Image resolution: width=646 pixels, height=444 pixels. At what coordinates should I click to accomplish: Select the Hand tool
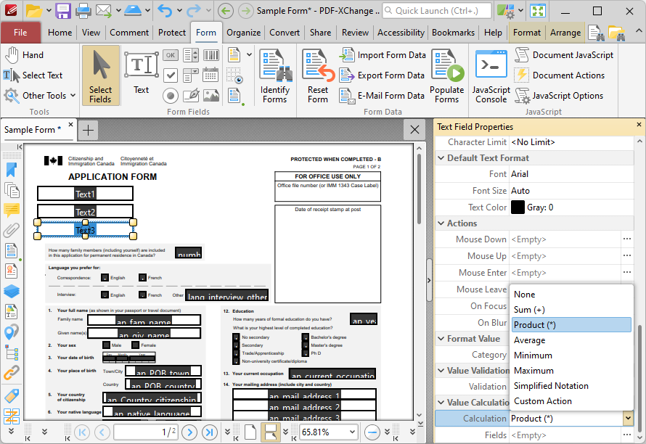pos(24,55)
